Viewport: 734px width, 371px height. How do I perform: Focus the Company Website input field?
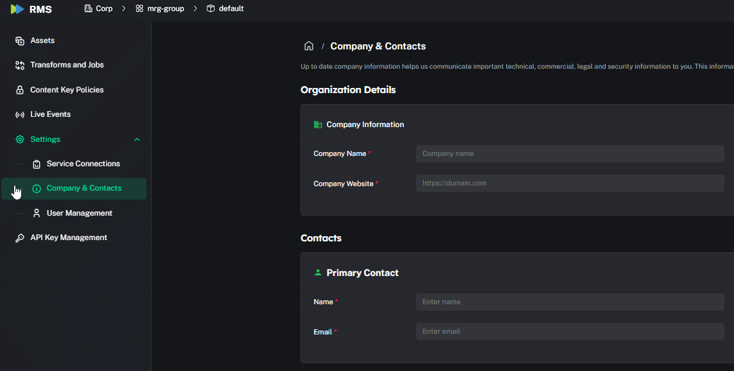pyautogui.click(x=570, y=183)
